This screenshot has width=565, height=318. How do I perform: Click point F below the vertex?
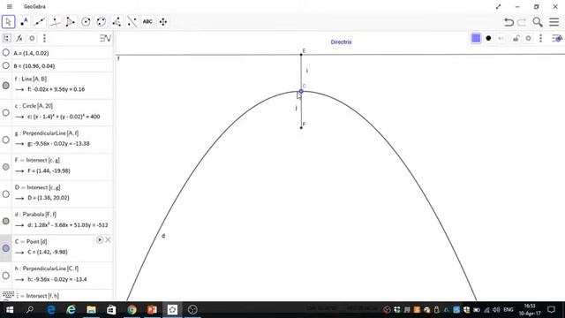[301, 127]
